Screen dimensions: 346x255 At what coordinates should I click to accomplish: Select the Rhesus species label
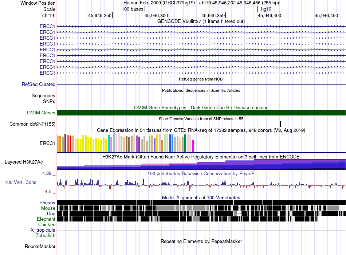pyautogui.click(x=47, y=203)
